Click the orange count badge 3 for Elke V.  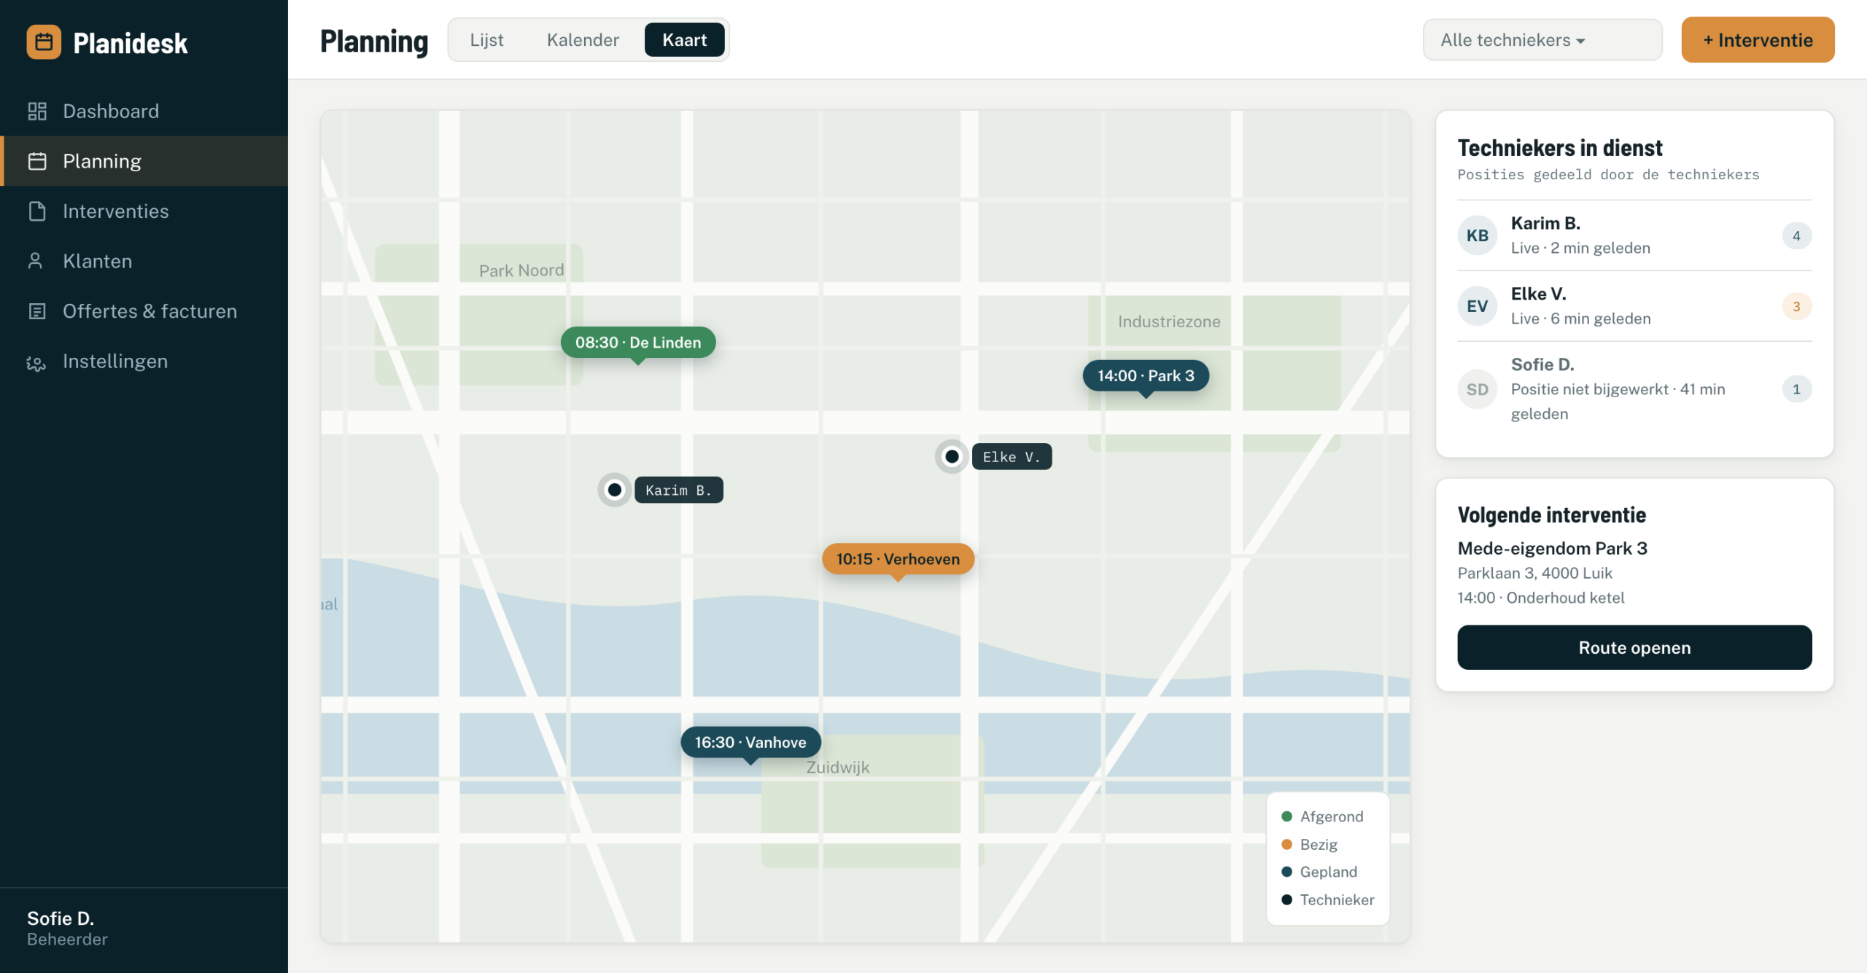pyautogui.click(x=1796, y=306)
